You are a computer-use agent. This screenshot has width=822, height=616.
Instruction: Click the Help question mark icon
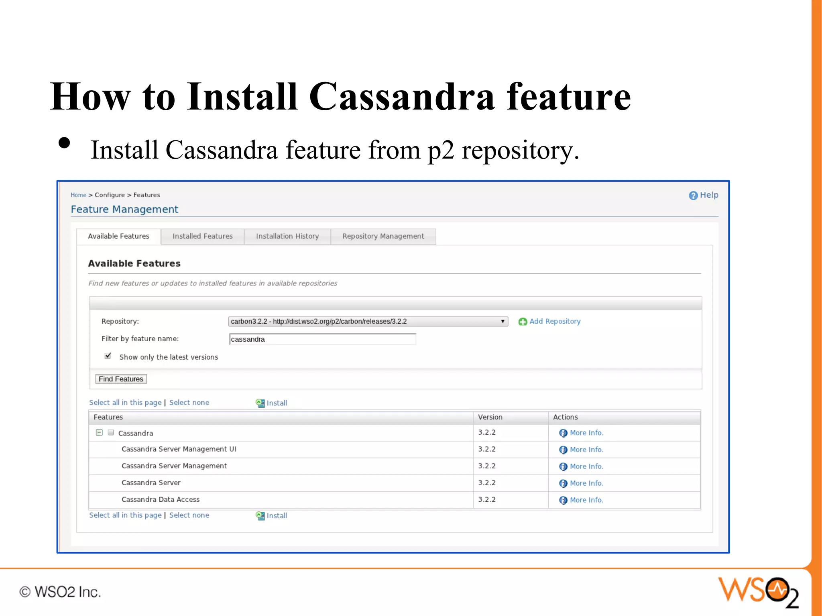(693, 195)
